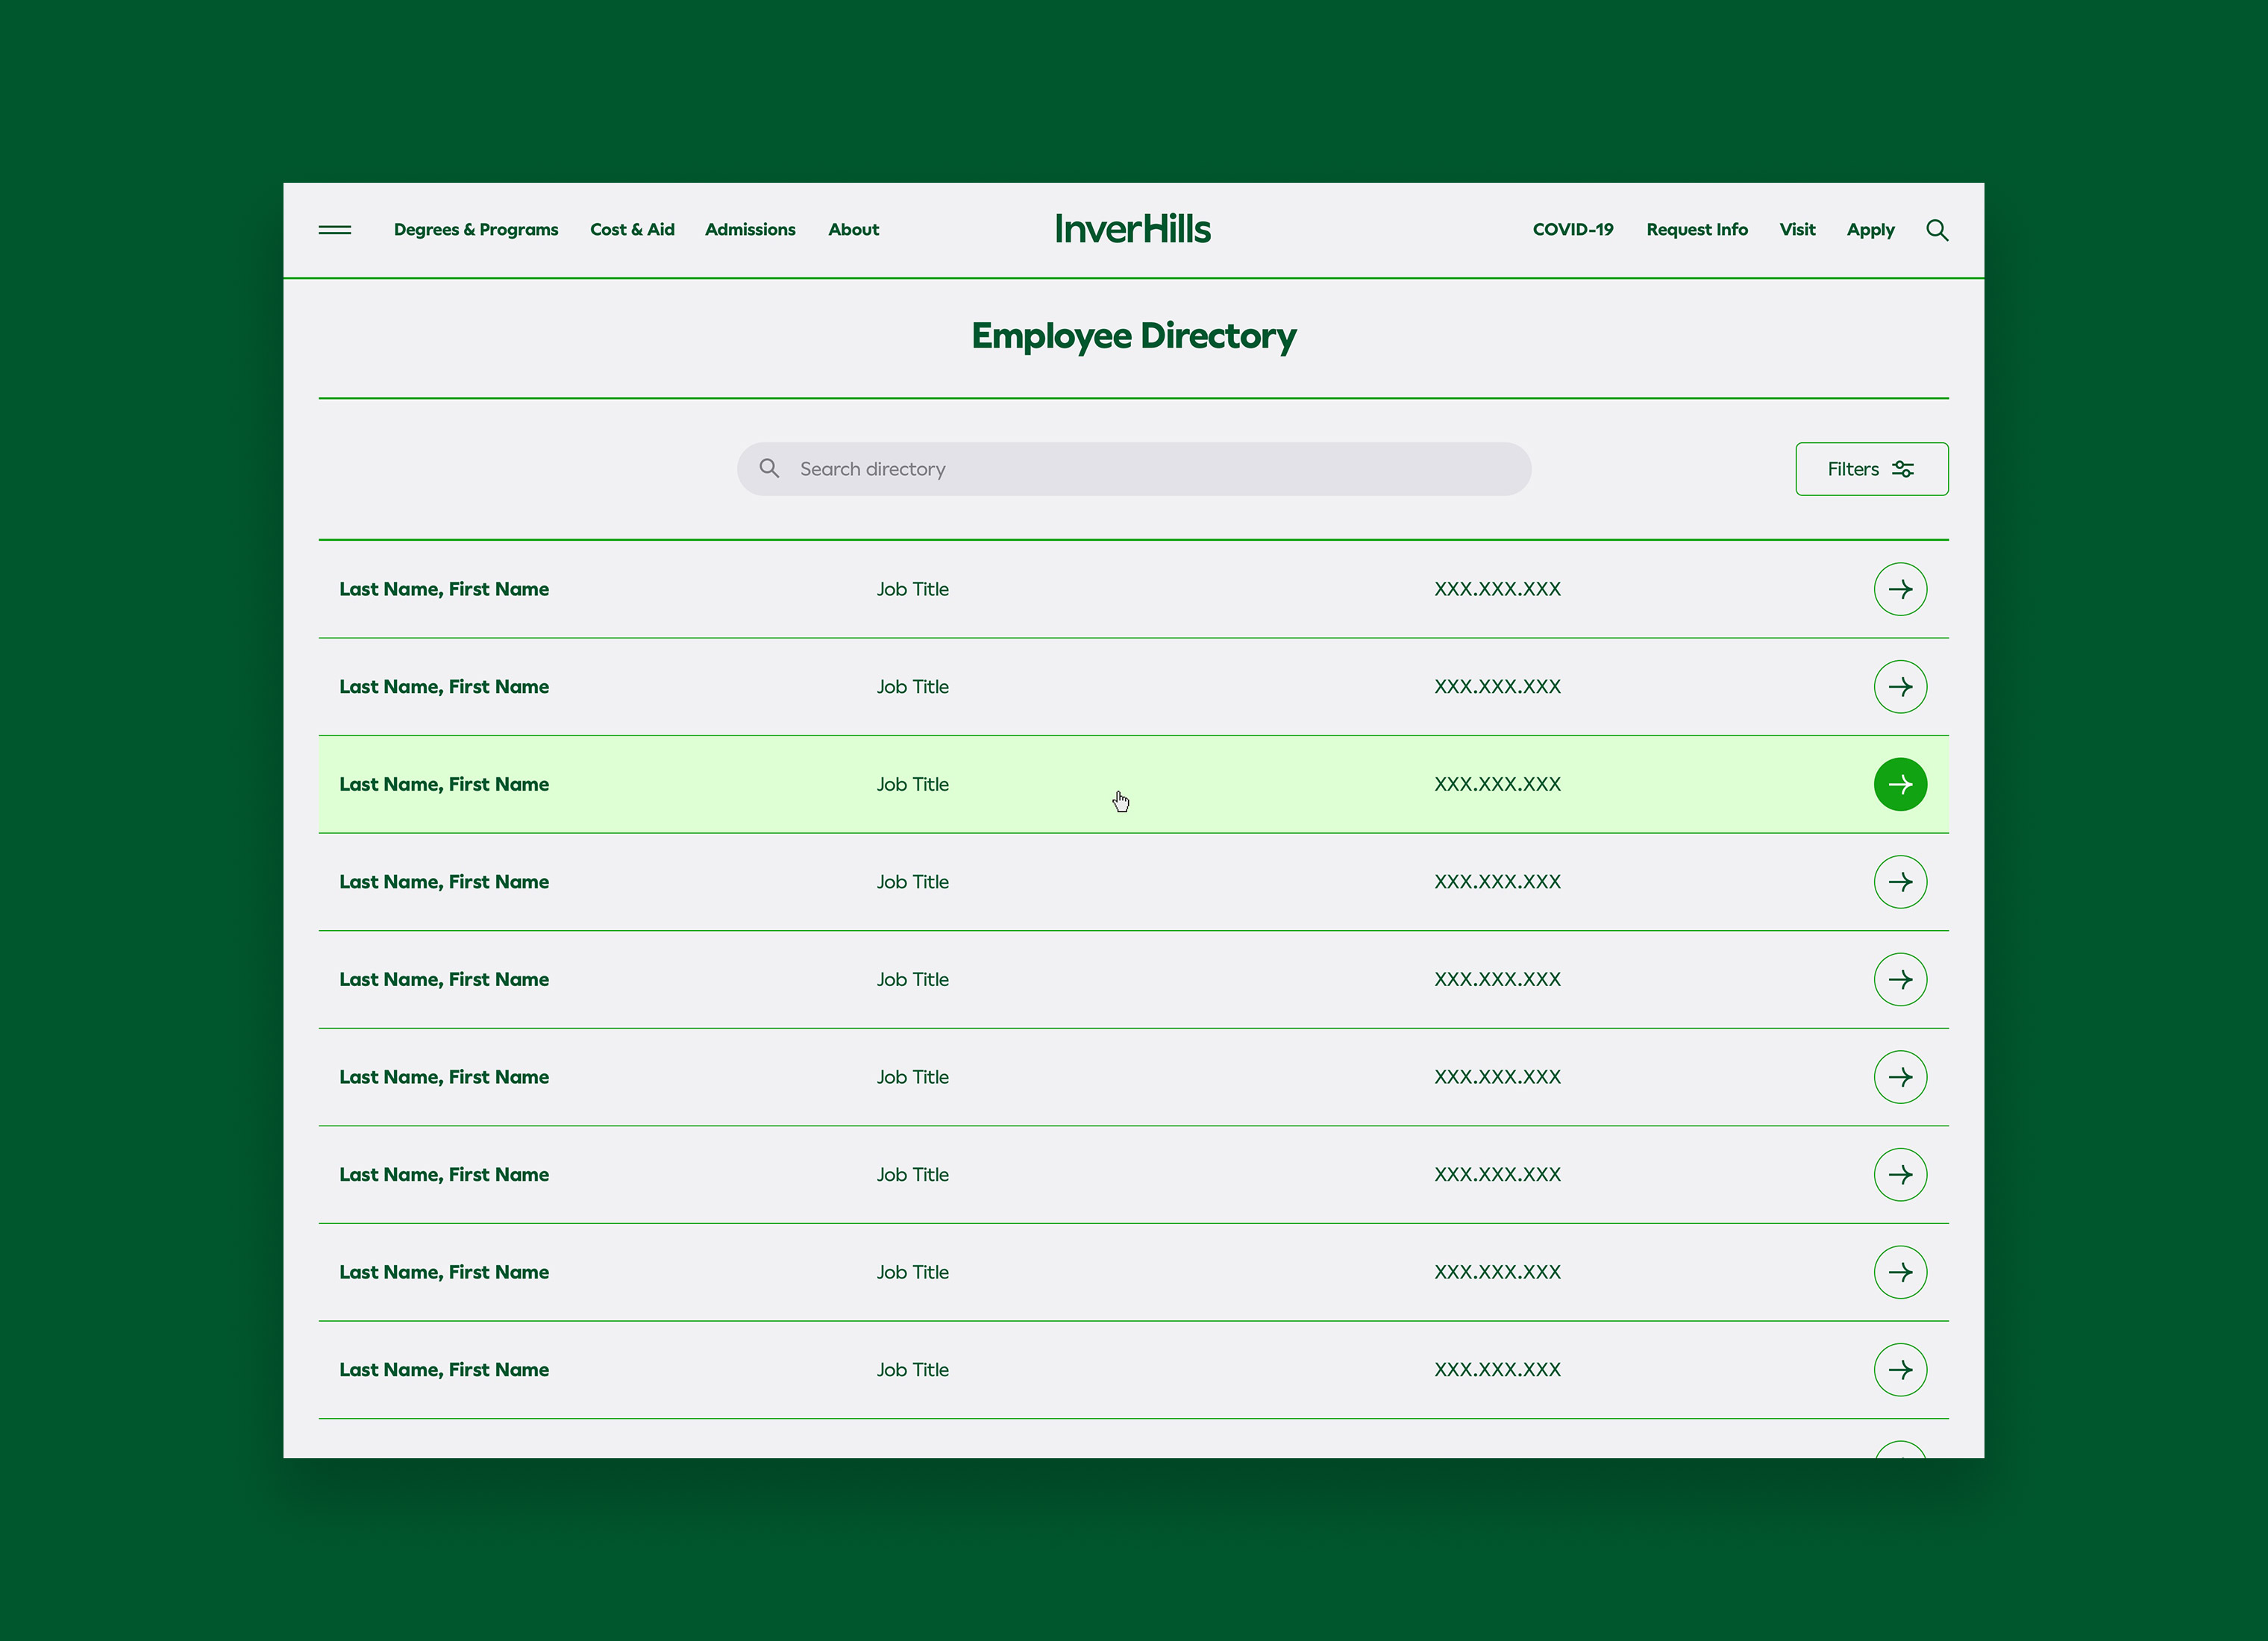This screenshot has height=1641, width=2268.
Task: Focus the Search directory input field
Action: point(1150,469)
